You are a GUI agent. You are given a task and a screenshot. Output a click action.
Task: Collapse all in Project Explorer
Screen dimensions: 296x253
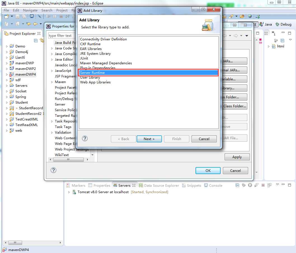coord(36,40)
